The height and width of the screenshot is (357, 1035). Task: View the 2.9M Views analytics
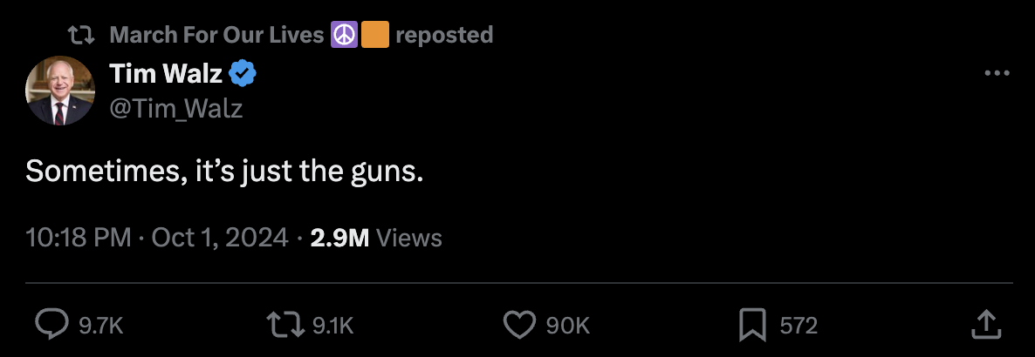(x=376, y=238)
